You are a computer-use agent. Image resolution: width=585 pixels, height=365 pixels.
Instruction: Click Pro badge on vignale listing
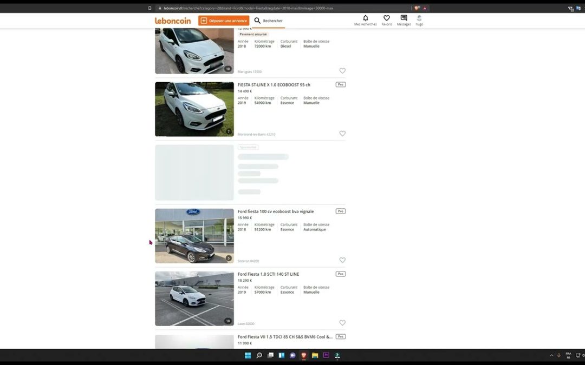(341, 211)
